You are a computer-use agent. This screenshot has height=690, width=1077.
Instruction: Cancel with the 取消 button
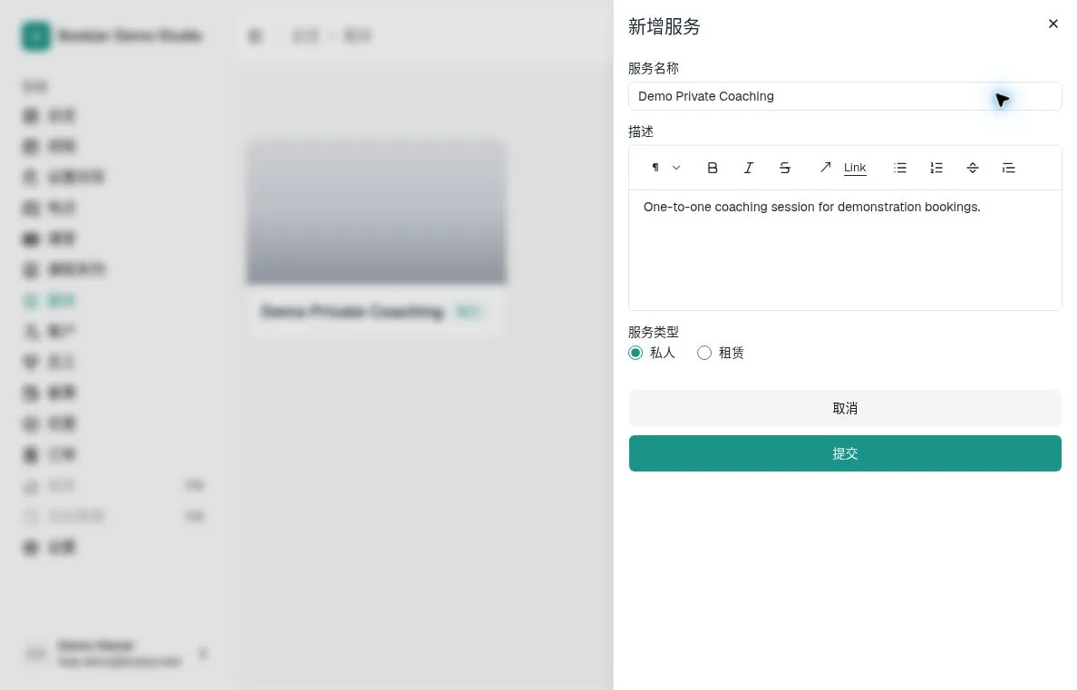(x=845, y=408)
